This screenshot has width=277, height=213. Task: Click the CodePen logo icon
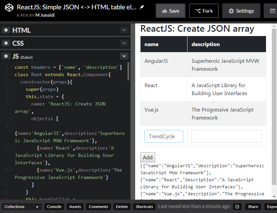click(x=9, y=8)
